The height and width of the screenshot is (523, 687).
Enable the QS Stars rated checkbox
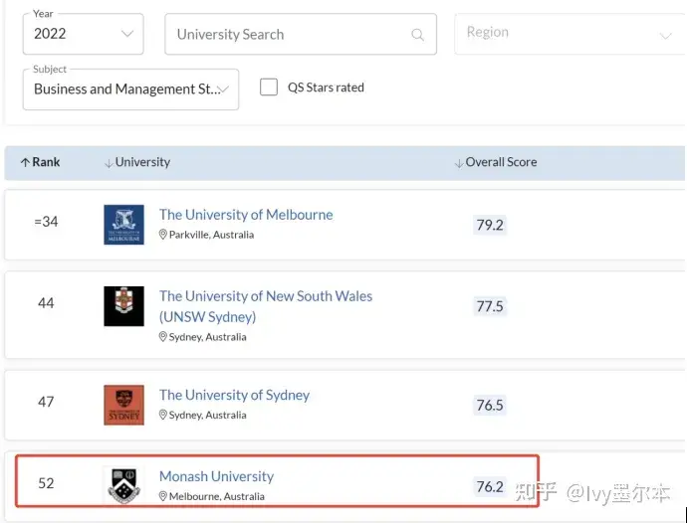[269, 87]
